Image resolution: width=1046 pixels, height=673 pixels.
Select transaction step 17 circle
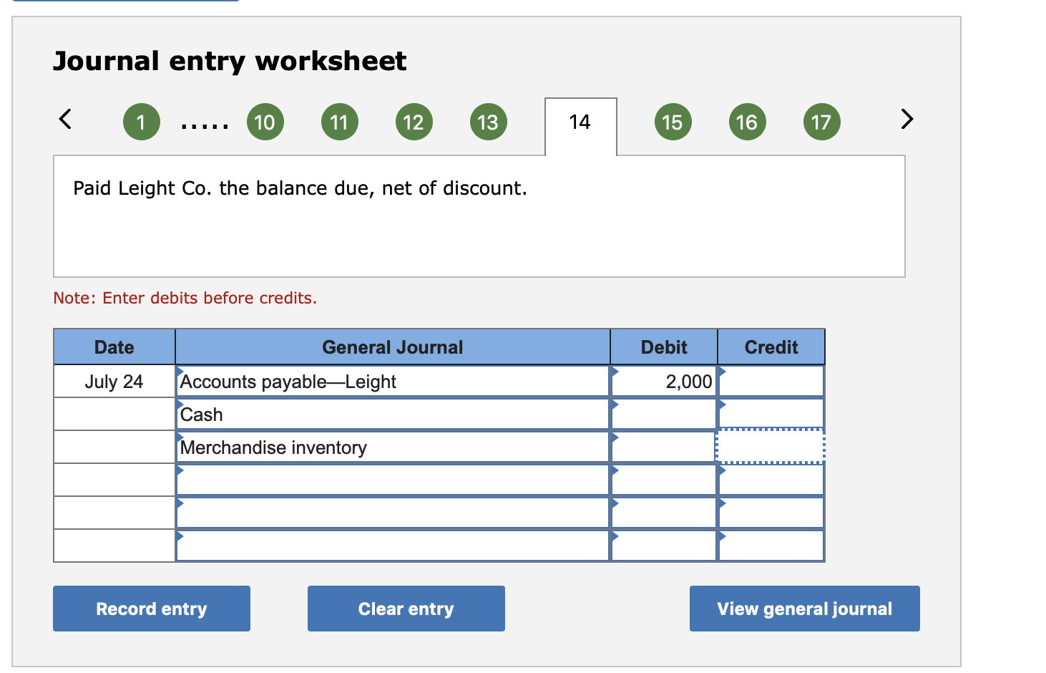click(x=821, y=122)
